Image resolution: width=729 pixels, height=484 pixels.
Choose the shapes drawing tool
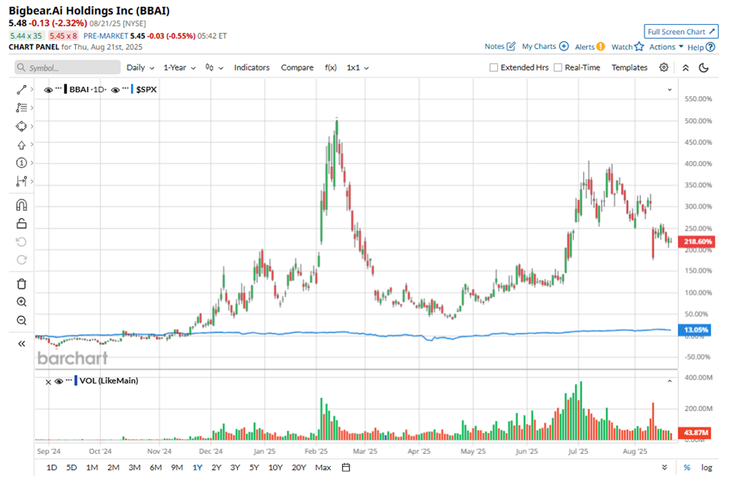[x=22, y=126]
